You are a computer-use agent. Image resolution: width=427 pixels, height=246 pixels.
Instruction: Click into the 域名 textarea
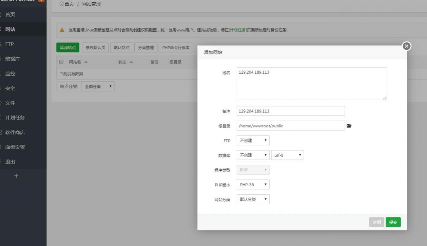(x=312, y=84)
